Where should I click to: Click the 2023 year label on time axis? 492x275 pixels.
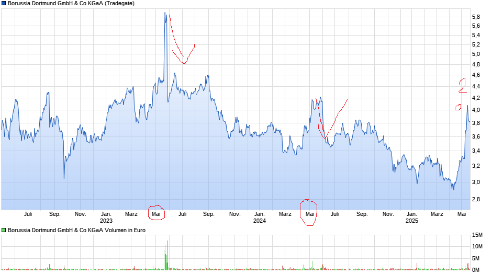click(x=106, y=221)
